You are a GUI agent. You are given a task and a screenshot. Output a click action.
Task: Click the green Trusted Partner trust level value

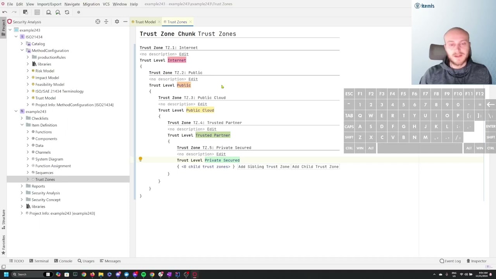pos(213,135)
